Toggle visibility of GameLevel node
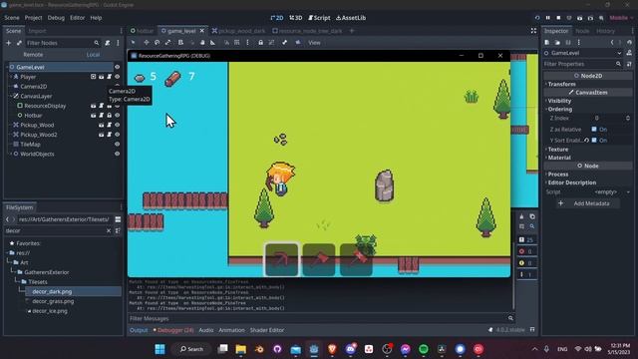 [118, 67]
